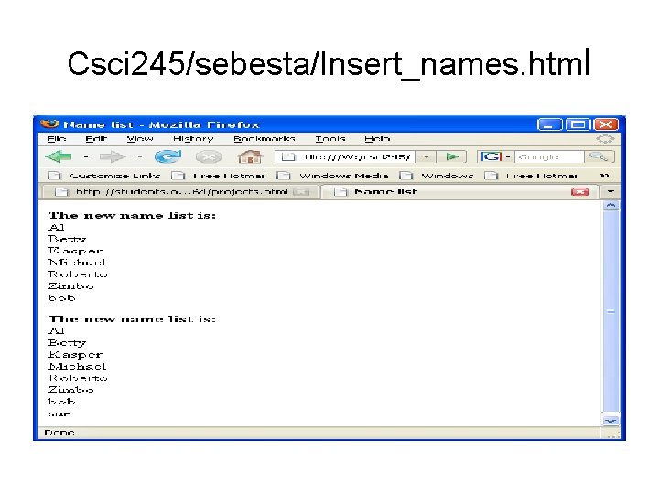The image size is (659, 494).
Task: Click the Firefox logo in title bar
Action: point(49,123)
